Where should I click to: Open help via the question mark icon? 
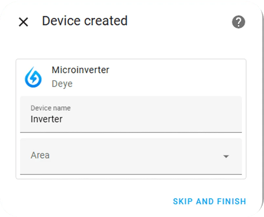pyautogui.click(x=238, y=22)
